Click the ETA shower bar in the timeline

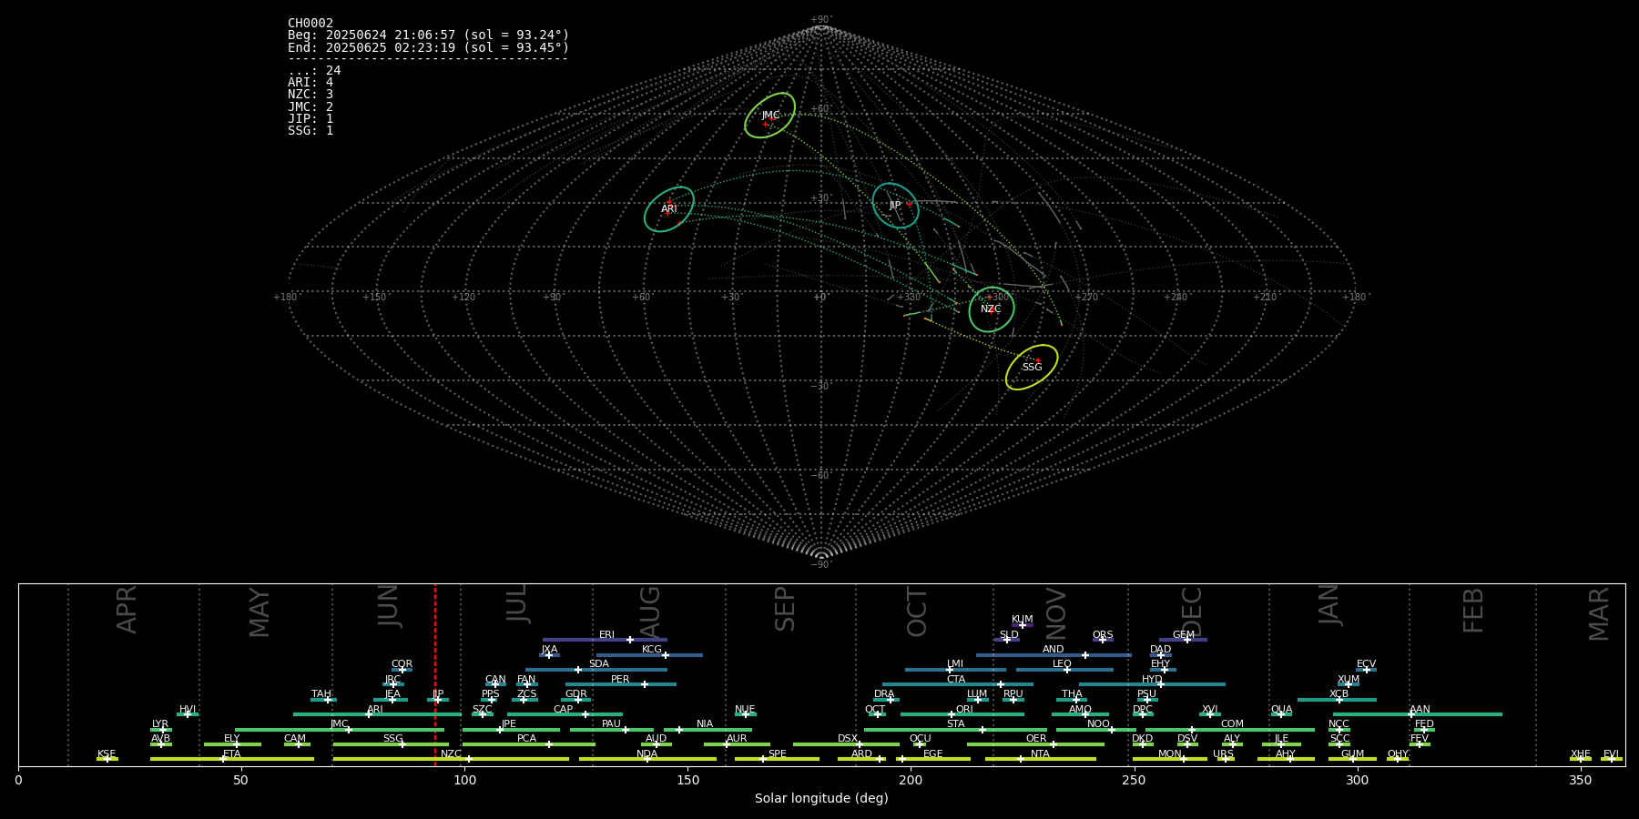(232, 759)
